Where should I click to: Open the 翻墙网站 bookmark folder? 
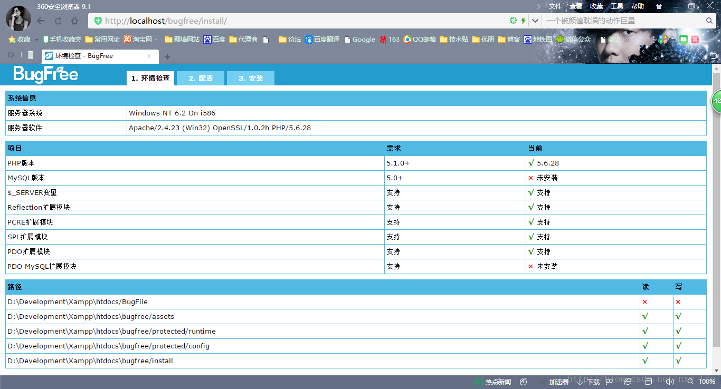[182, 40]
